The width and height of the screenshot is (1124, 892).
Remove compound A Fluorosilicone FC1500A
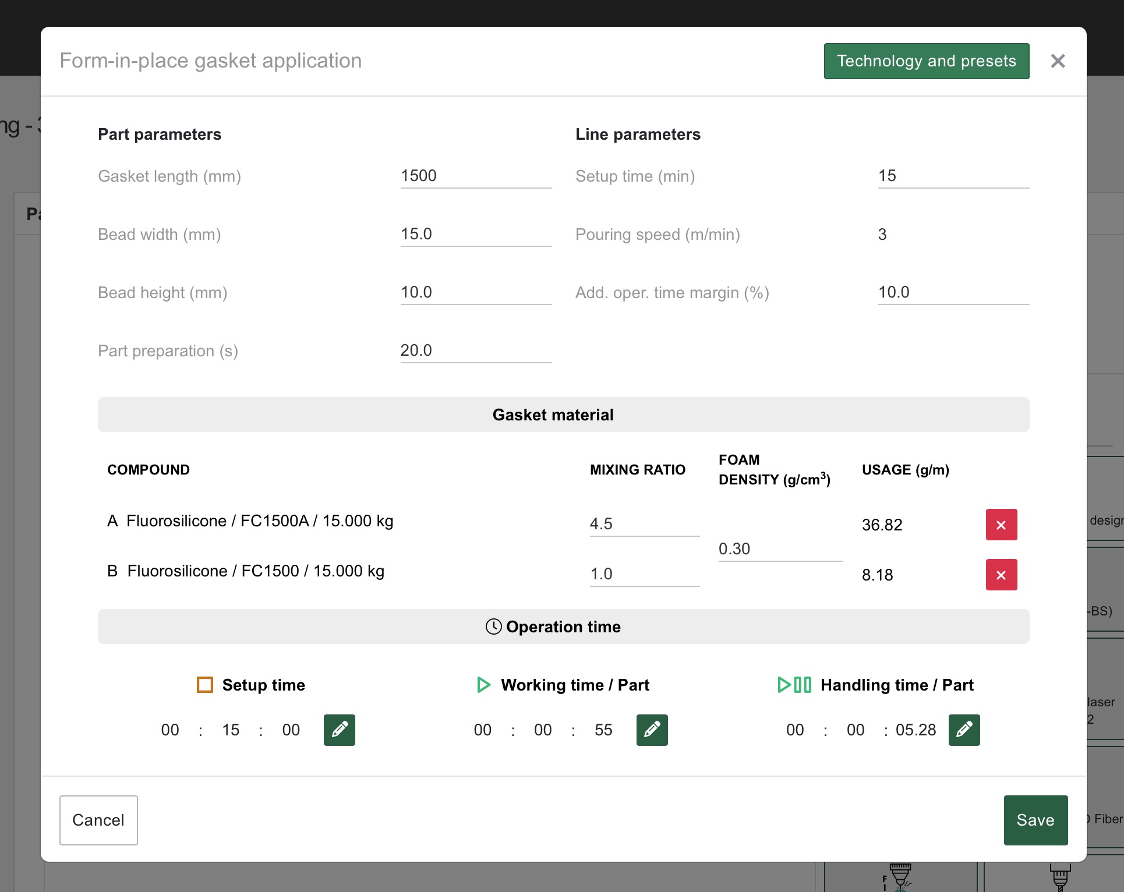coord(1001,525)
